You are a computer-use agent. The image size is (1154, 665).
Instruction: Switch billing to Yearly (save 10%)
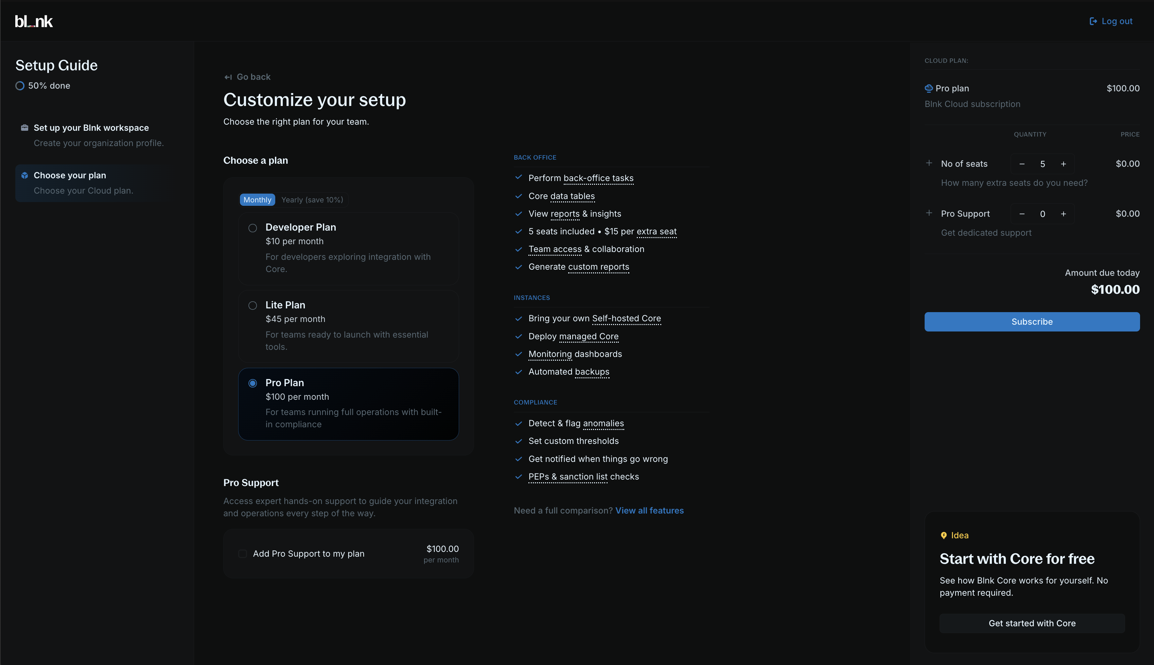[x=312, y=200]
